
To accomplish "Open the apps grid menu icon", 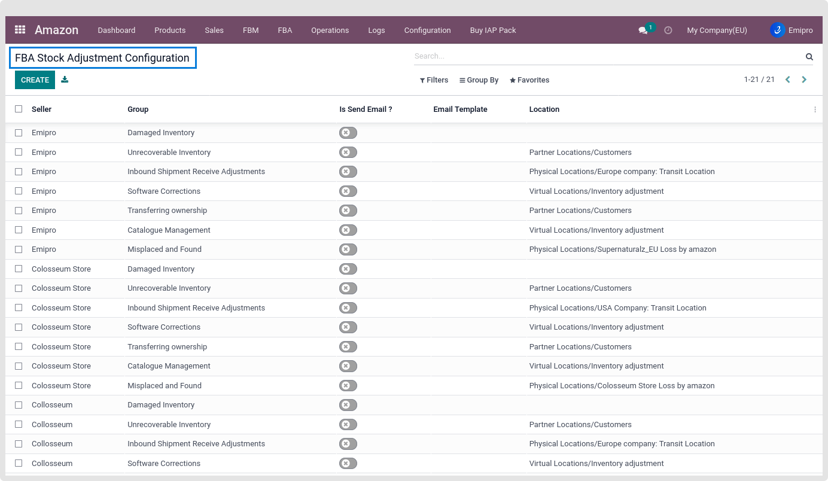I will (20, 30).
